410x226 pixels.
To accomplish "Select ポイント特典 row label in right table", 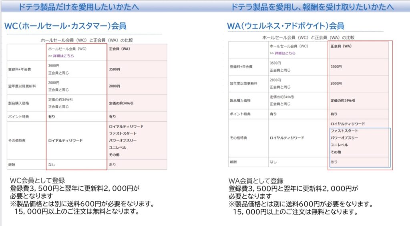I will (239, 114).
